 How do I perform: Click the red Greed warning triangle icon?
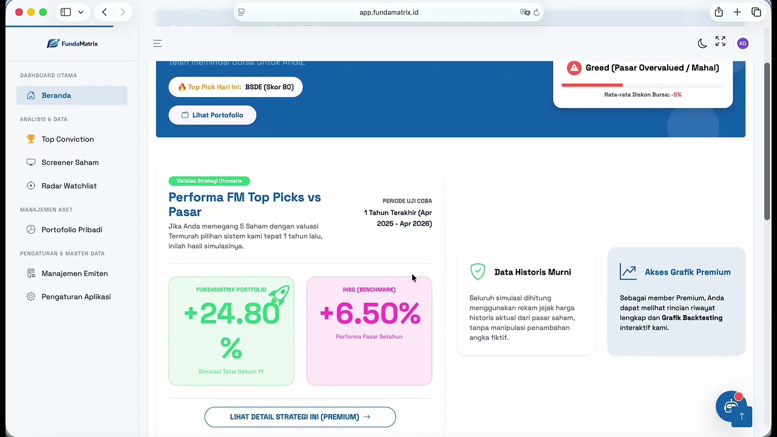point(574,67)
